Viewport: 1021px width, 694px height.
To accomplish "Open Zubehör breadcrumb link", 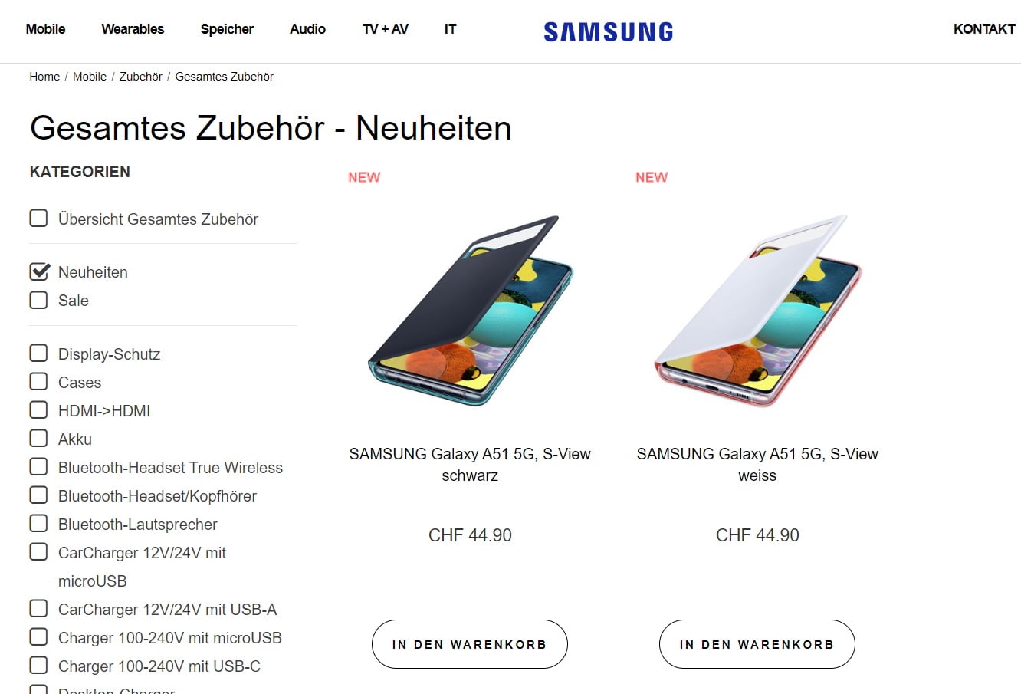I will (140, 77).
